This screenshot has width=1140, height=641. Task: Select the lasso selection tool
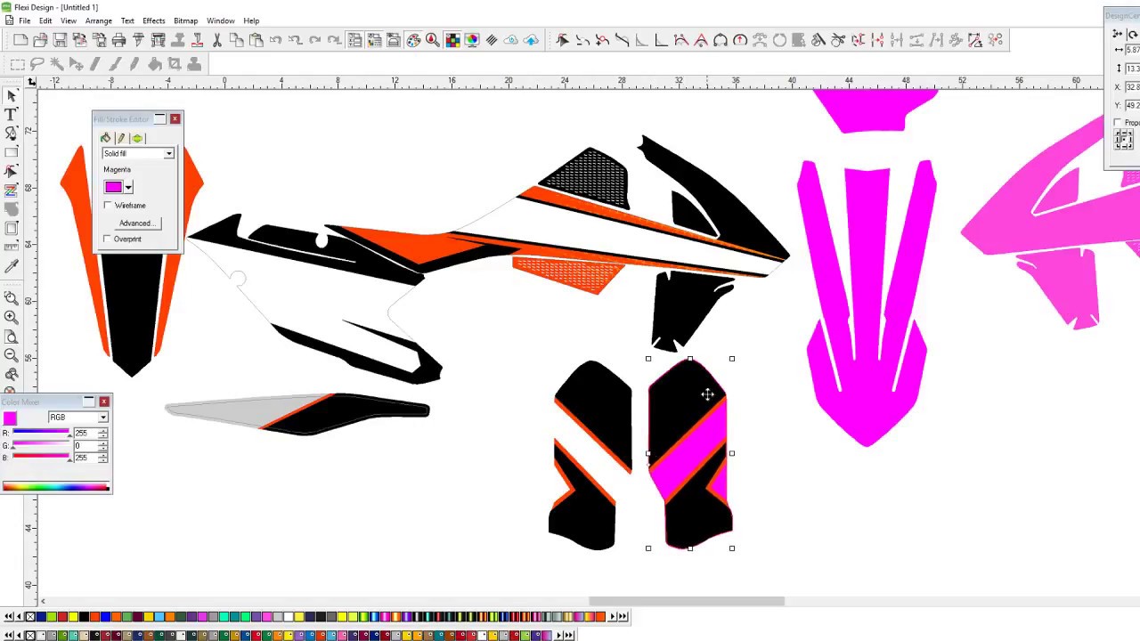click(36, 63)
